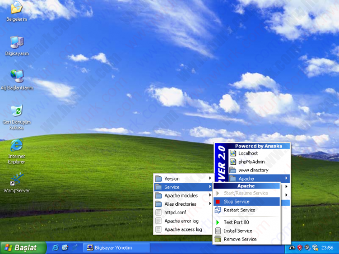Launch Internet Explorer from quick launch bar

coord(55,248)
